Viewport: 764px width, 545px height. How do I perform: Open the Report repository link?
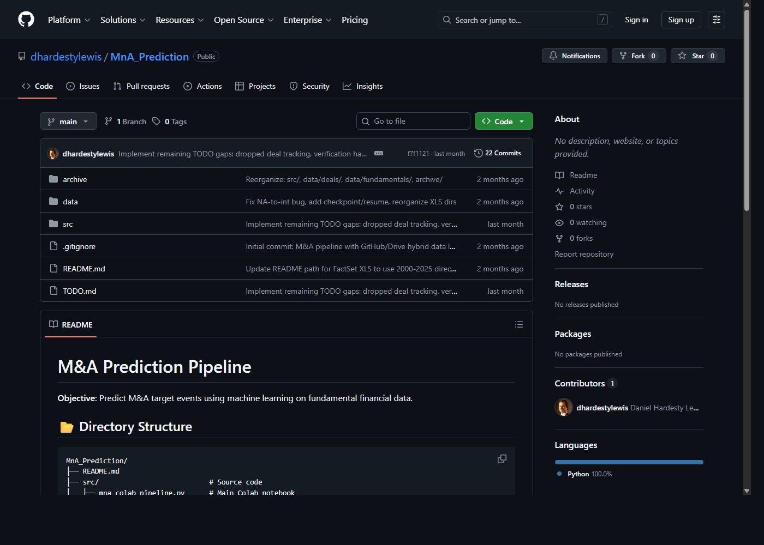(584, 254)
